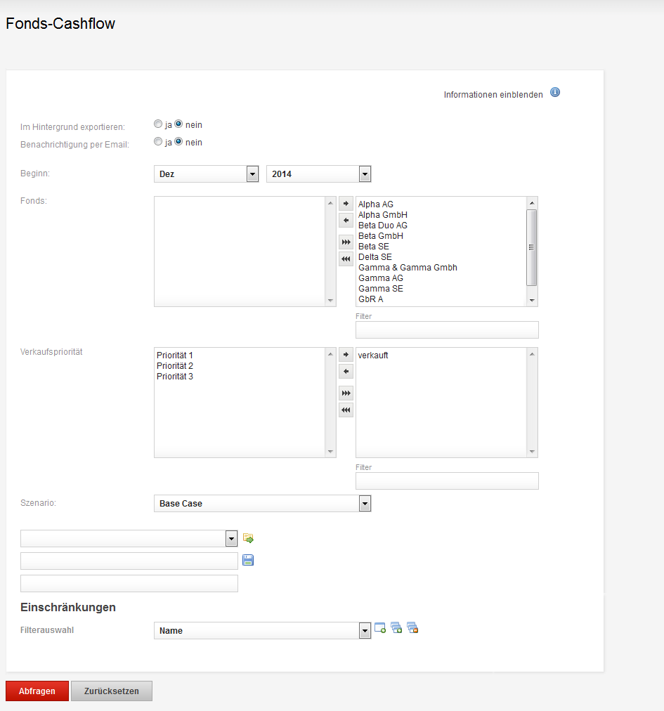Select Priorität 2 in the priority list
Viewport: 664px width, 711px height.
pos(175,366)
